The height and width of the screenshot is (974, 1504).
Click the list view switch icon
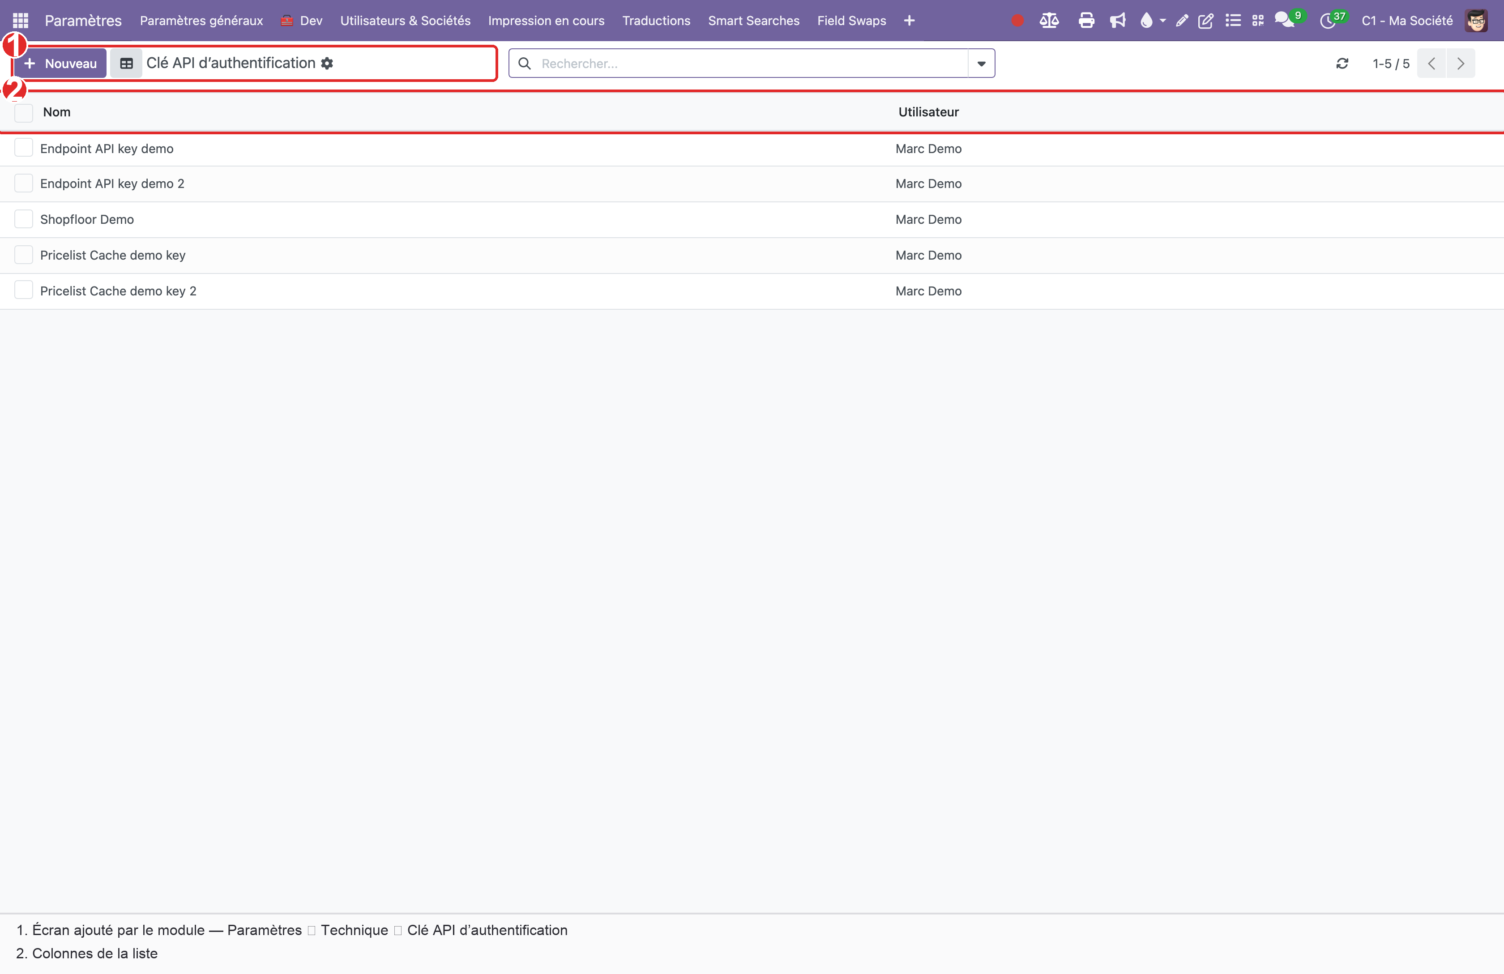click(x=126, y=63)
